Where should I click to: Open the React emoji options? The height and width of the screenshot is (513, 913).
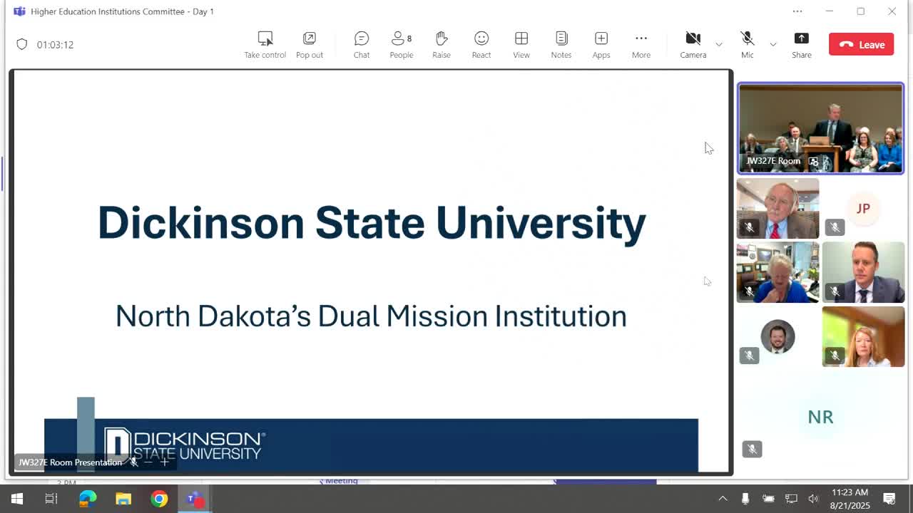pyautogui.click(x=481, y=45)
